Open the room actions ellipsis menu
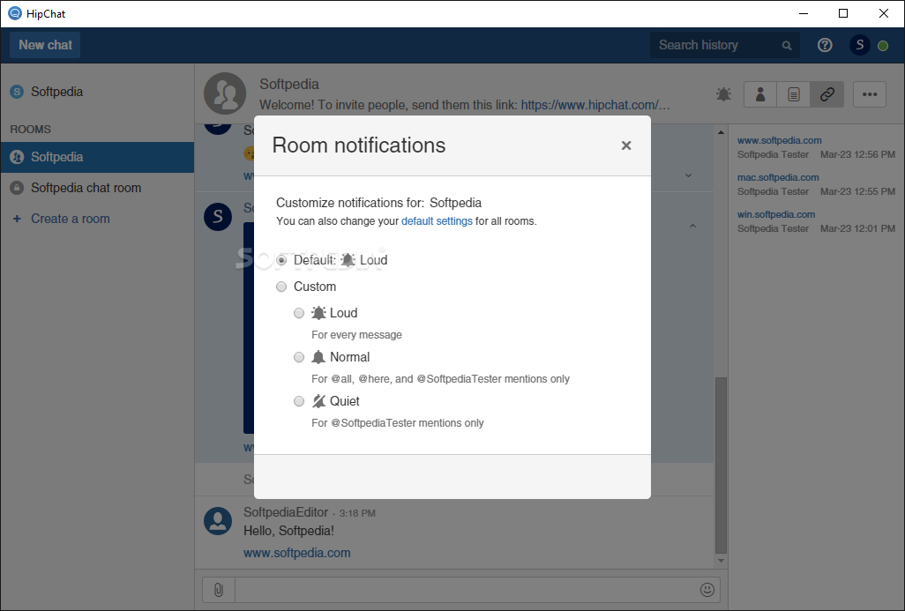 (x=870, y=94)
